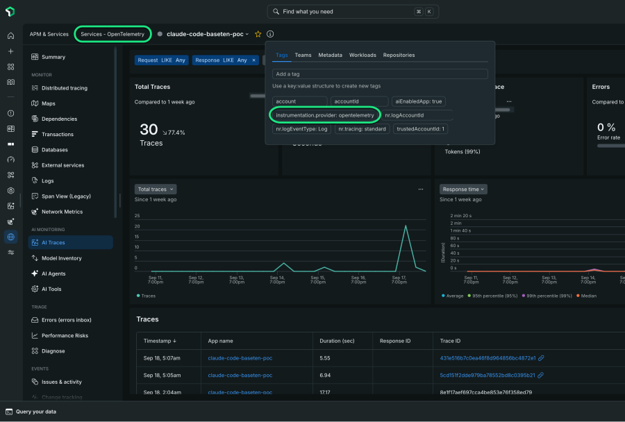
Task: Switch to the Workloads tab
Action: coord(362,55)
